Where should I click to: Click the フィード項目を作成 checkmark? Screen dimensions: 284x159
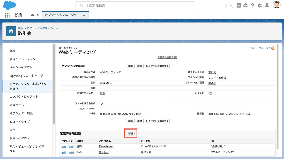102,104
